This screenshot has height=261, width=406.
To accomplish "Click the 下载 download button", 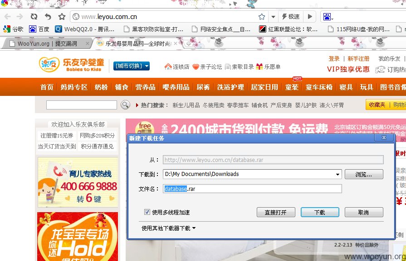I will pyautogui.click(x=320, y=212).
